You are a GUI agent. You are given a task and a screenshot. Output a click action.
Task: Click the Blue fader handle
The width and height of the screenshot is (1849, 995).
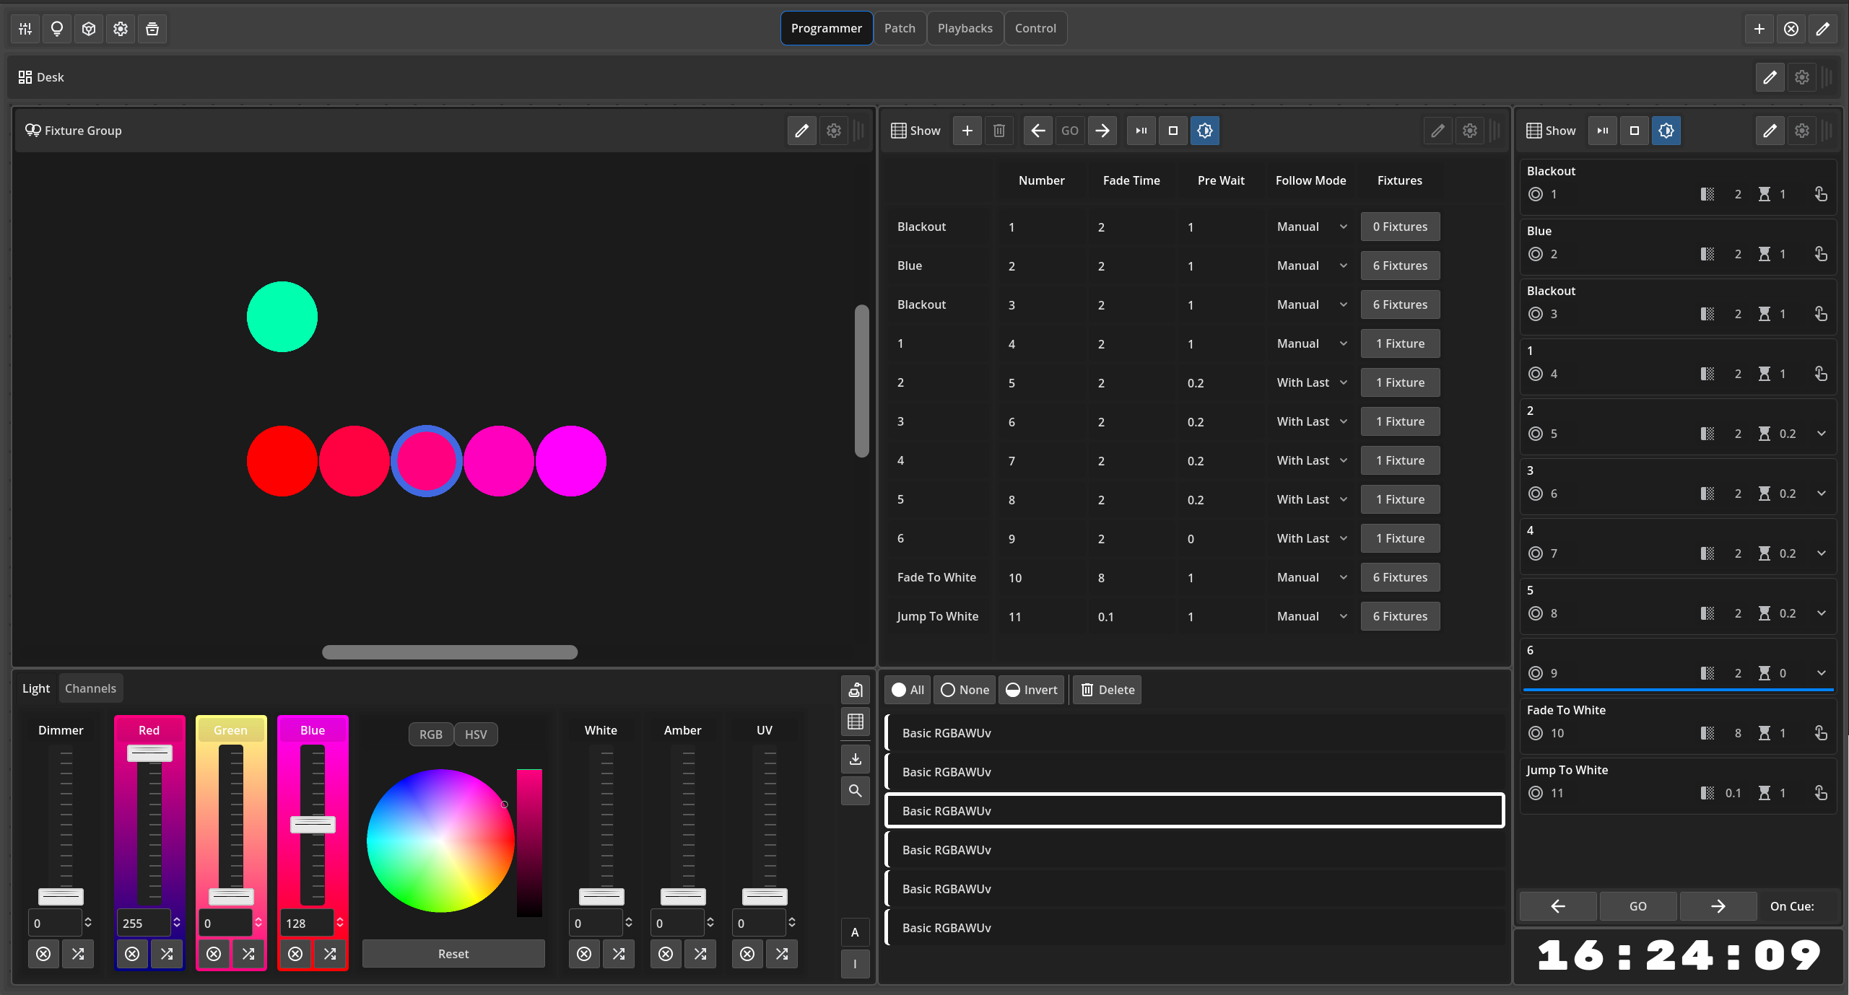[312, 824]
